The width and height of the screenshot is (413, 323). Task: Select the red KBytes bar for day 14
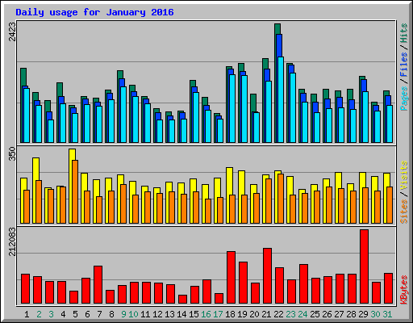tap(182, 299)
